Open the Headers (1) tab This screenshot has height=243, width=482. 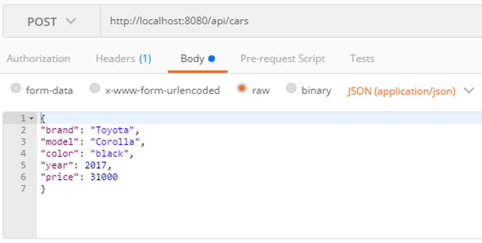tap(123, 59)
